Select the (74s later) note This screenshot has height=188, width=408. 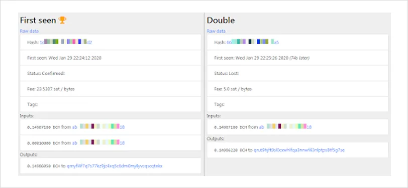pyautogui.click(x=299, y=58)
